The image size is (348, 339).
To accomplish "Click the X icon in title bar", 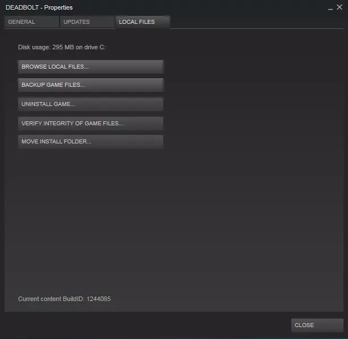I will pyautogui.click(x=339, y=7).
